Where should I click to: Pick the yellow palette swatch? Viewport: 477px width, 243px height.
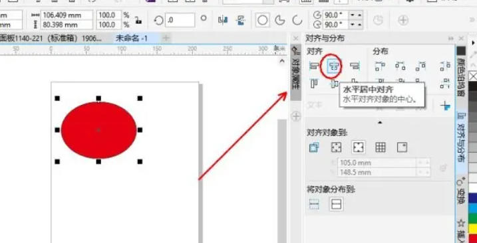(x=473, y=228)
